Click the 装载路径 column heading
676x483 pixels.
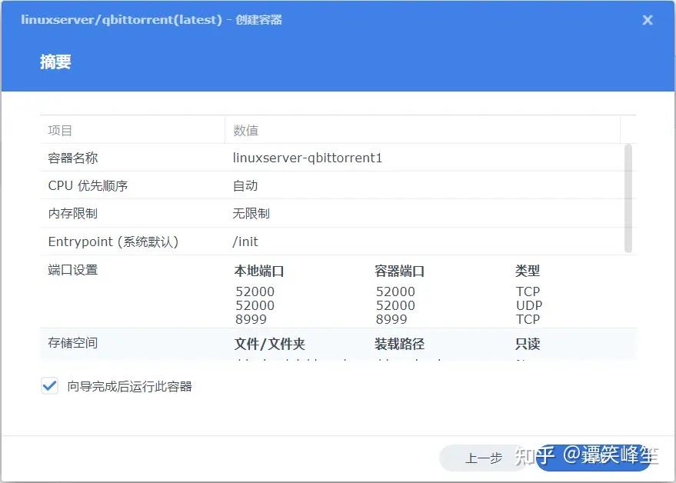(x=400, y=344)
